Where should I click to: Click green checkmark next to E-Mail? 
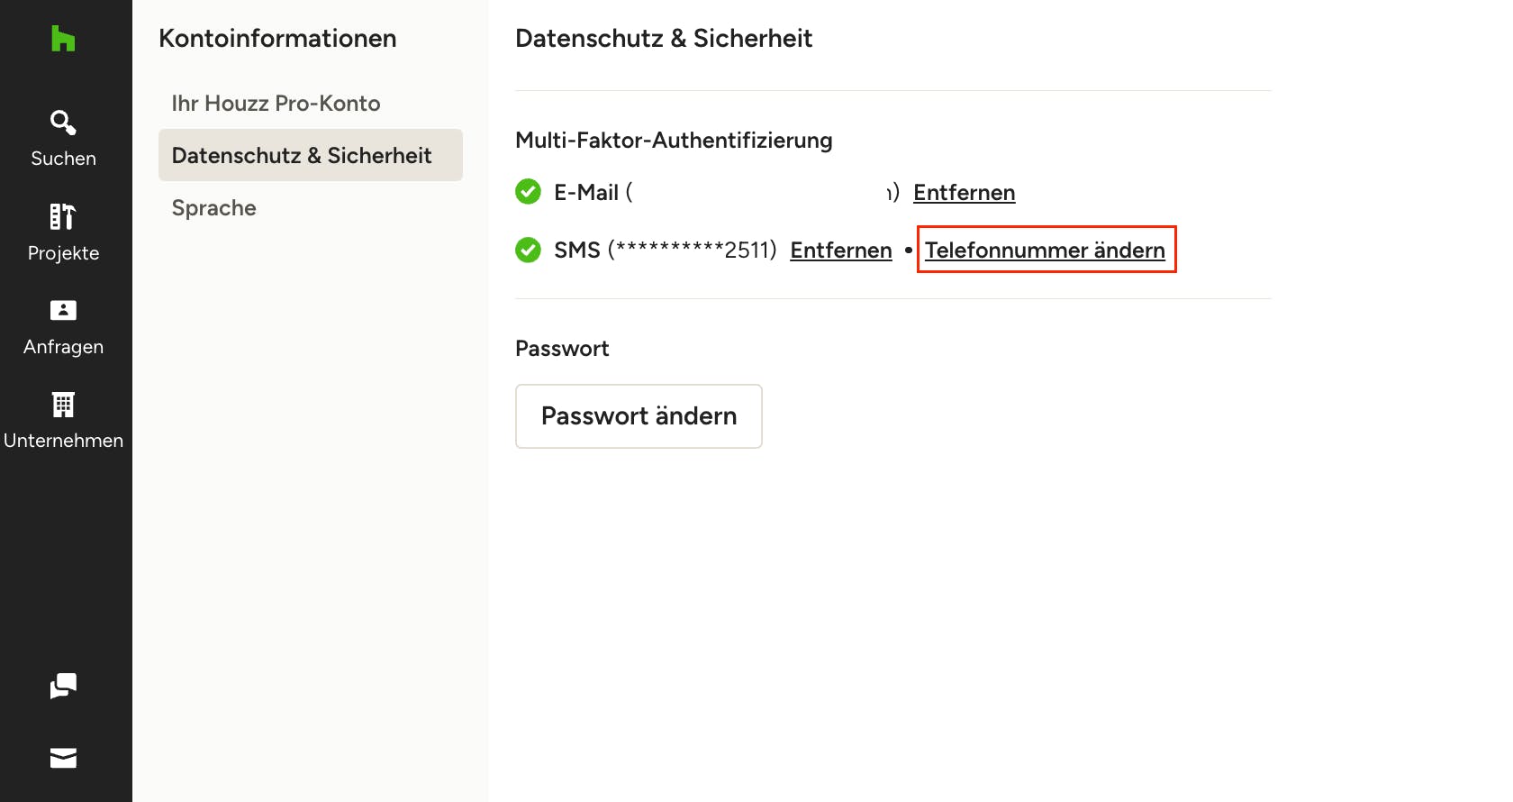(528, 192)
